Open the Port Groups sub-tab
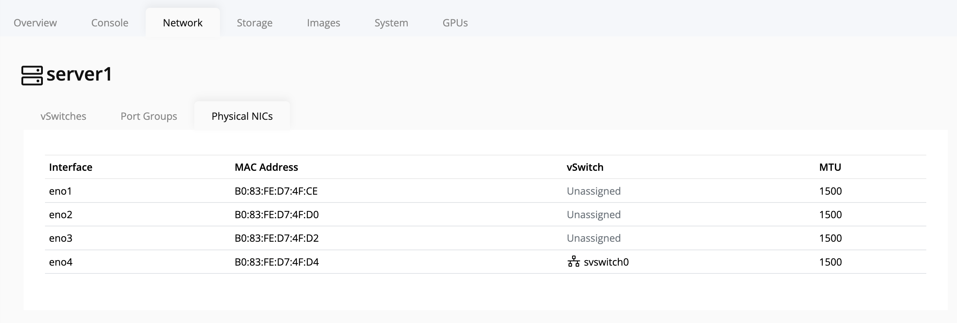This screenshot has height=323, width=957. pos(149,116)
